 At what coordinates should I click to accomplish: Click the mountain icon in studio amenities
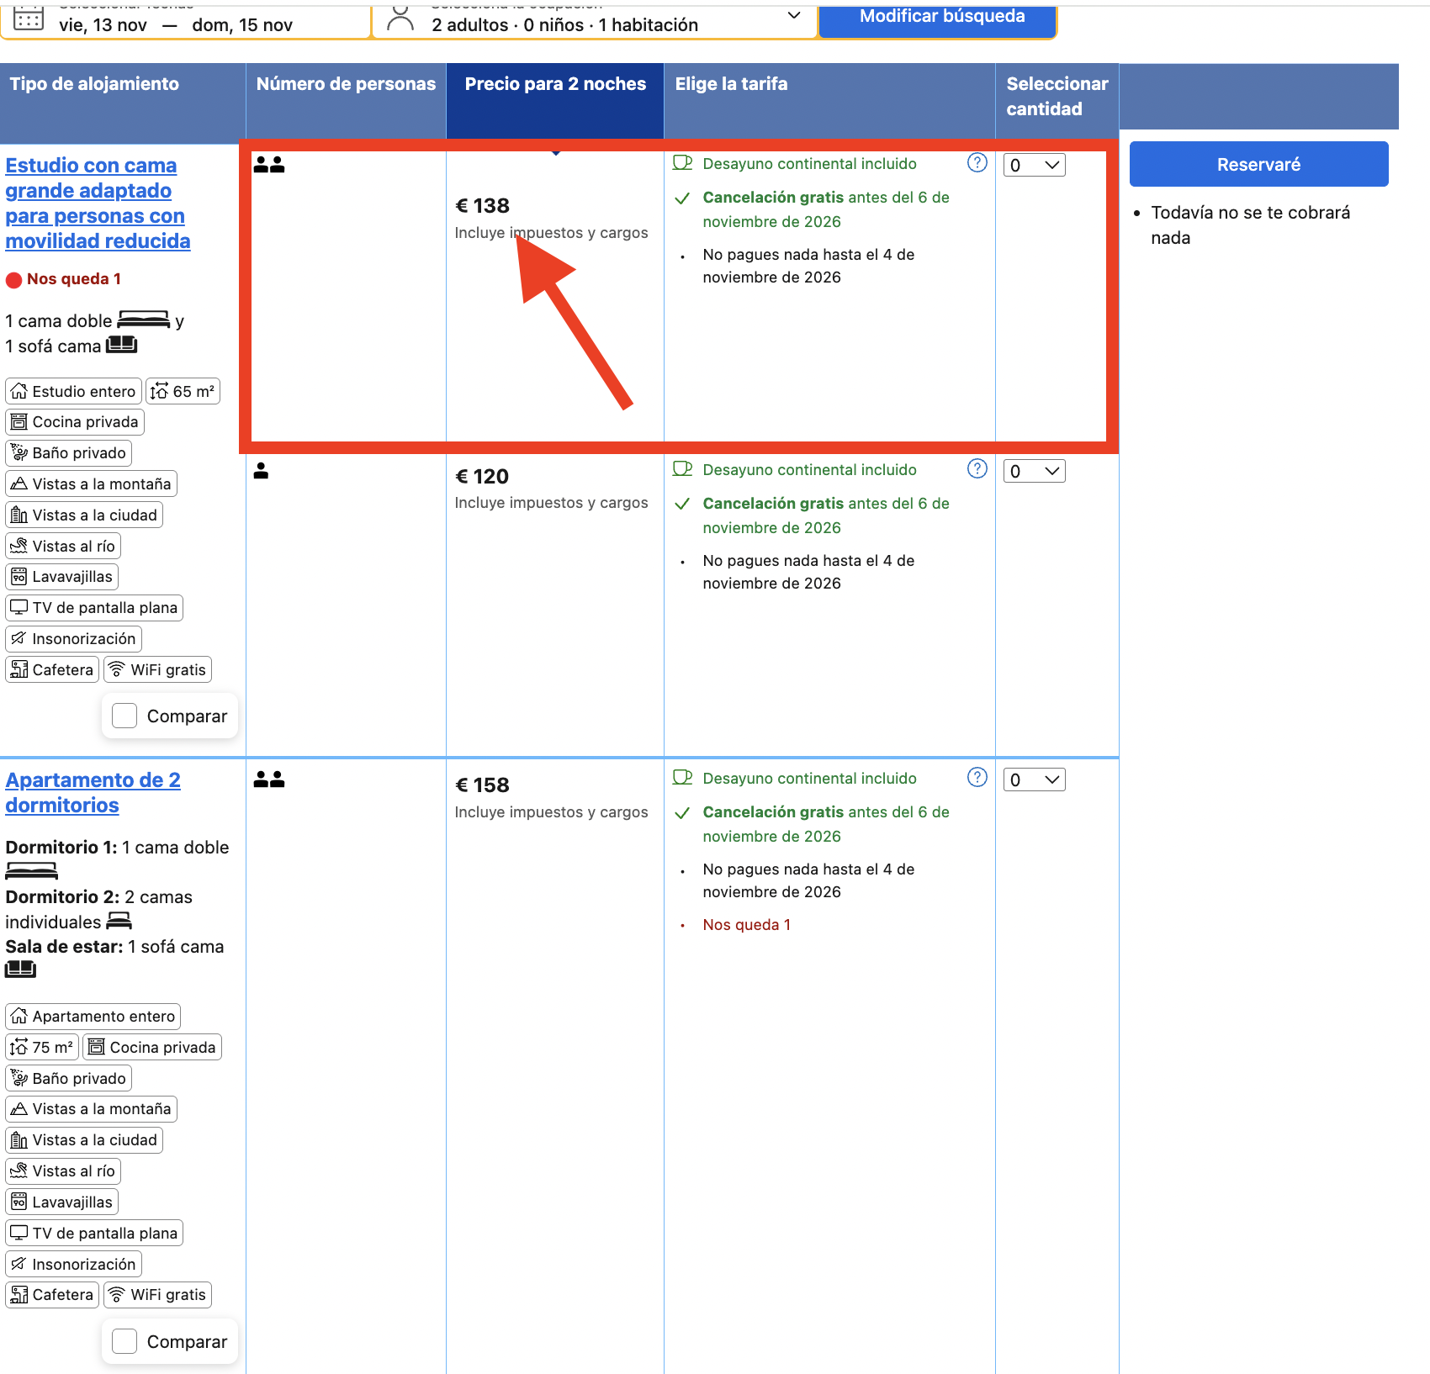click(19, 484)
